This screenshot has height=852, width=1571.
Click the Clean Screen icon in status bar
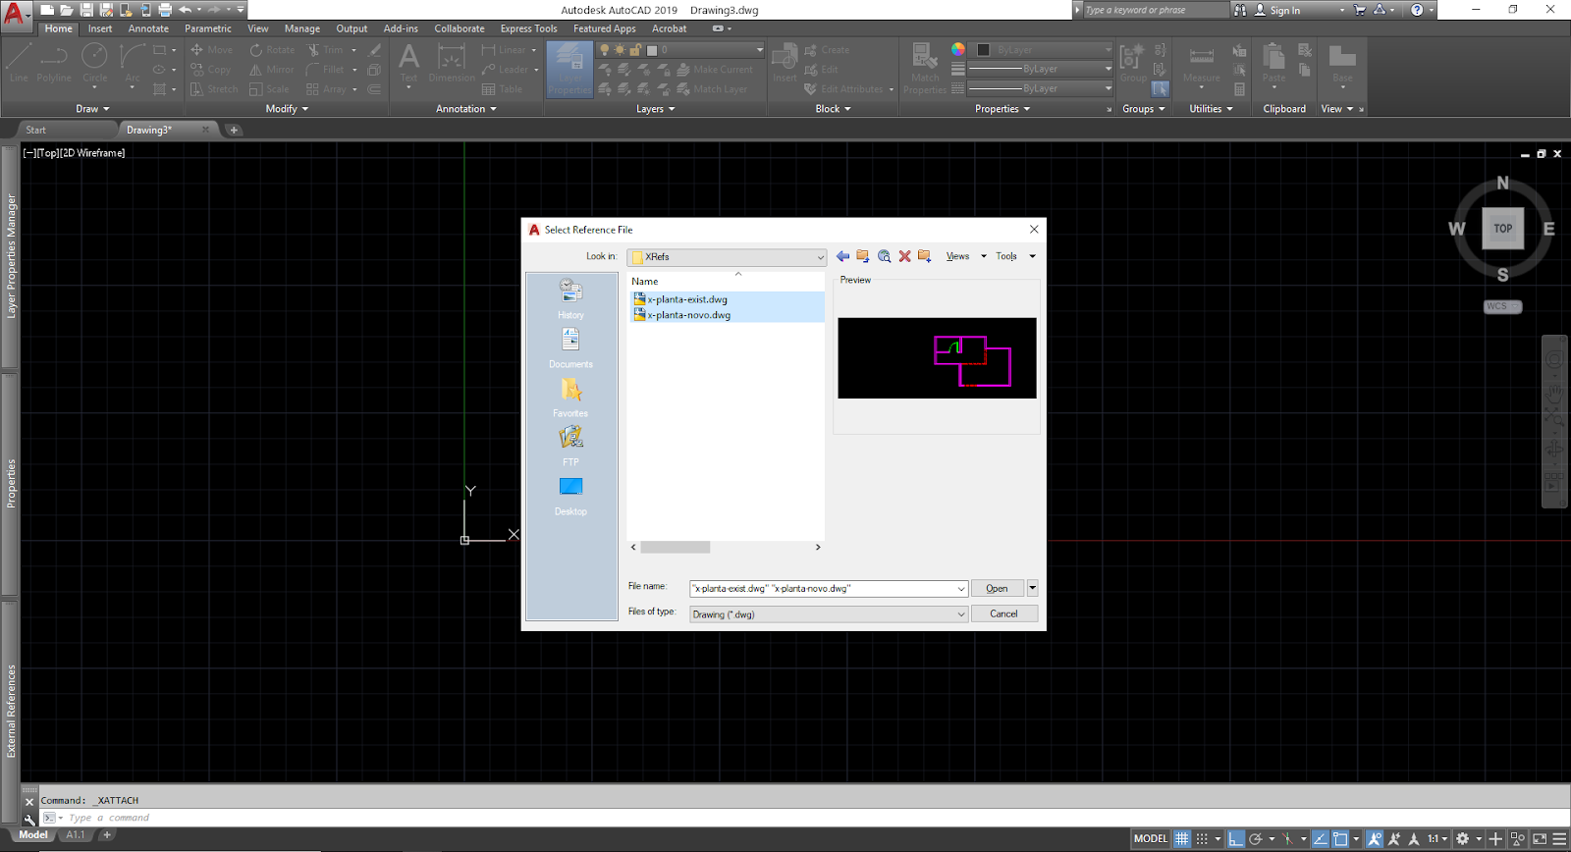1540,839
